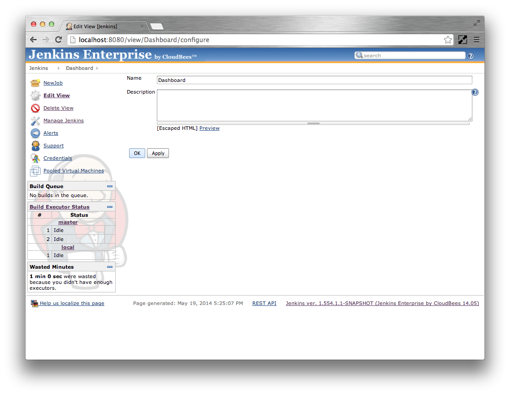Click the New Job package icon
510x395 pixels.
[35, 83]
